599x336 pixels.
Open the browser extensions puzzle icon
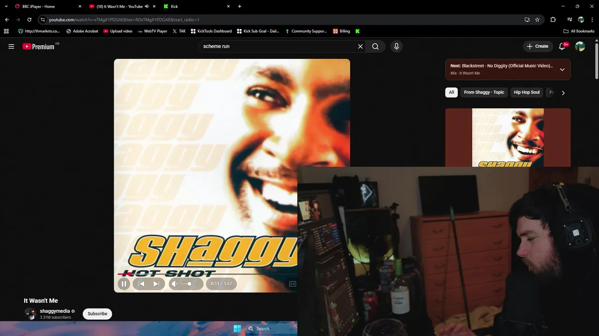click(x=553, y=20)
